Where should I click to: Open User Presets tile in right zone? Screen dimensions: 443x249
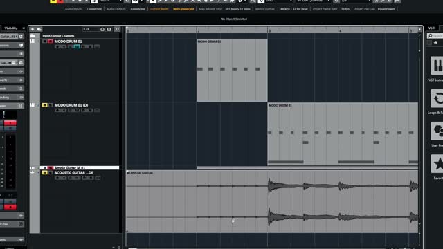(437, 131)
